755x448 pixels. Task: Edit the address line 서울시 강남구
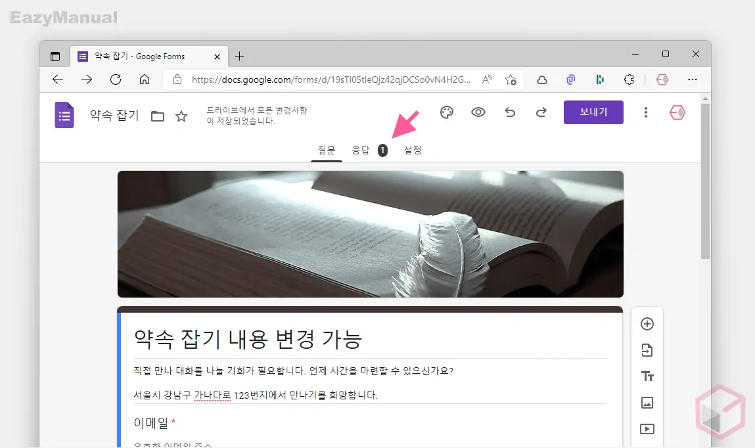[255, 395]
